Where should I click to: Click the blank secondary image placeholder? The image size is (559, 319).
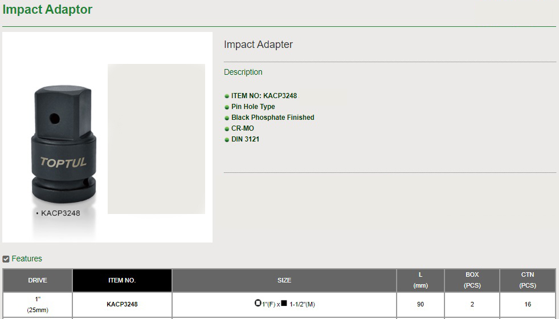coord(156,139)
